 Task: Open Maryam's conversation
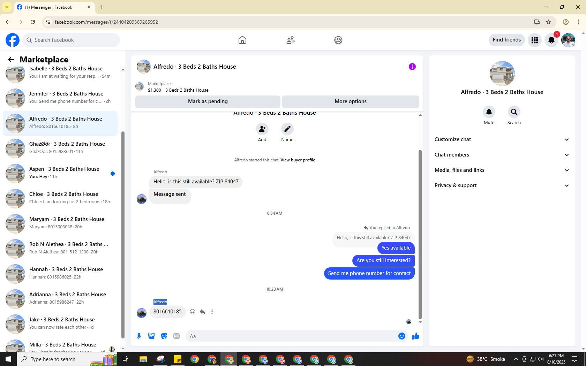point(60,223)
